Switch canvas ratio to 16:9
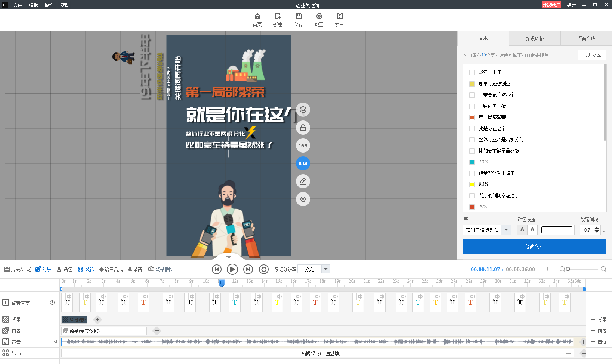Image resolution: width=612 pixels, height=364 pixels. click(x=303, y=145)
